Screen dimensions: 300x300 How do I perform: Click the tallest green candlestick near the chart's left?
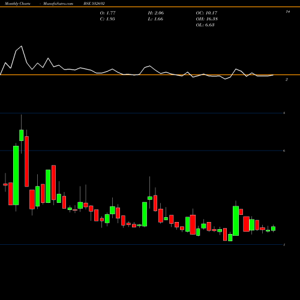pyautogui.click(x=16, y=175)
